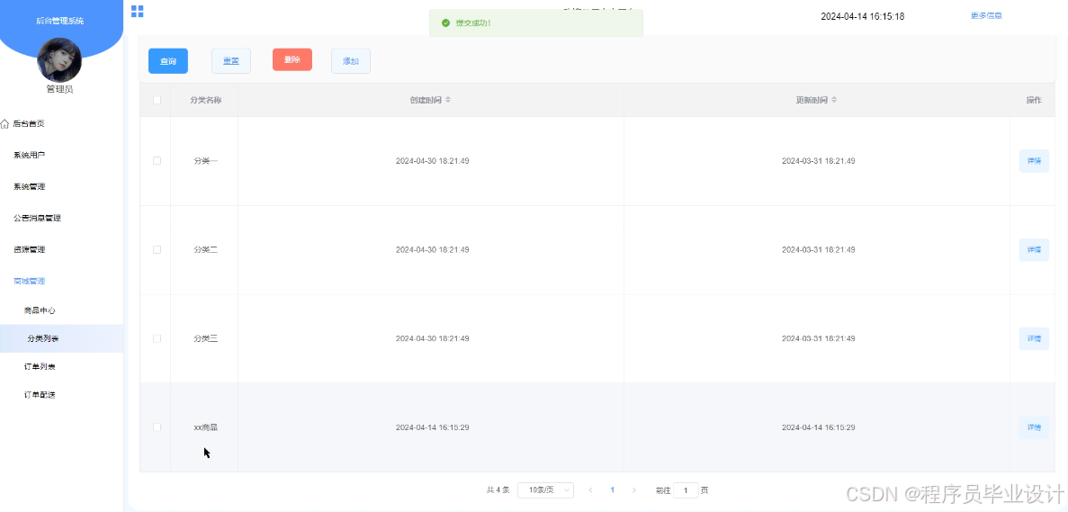Click 更多信息 link in header
Screen dimensions: 1068x512
pos(985,15)
